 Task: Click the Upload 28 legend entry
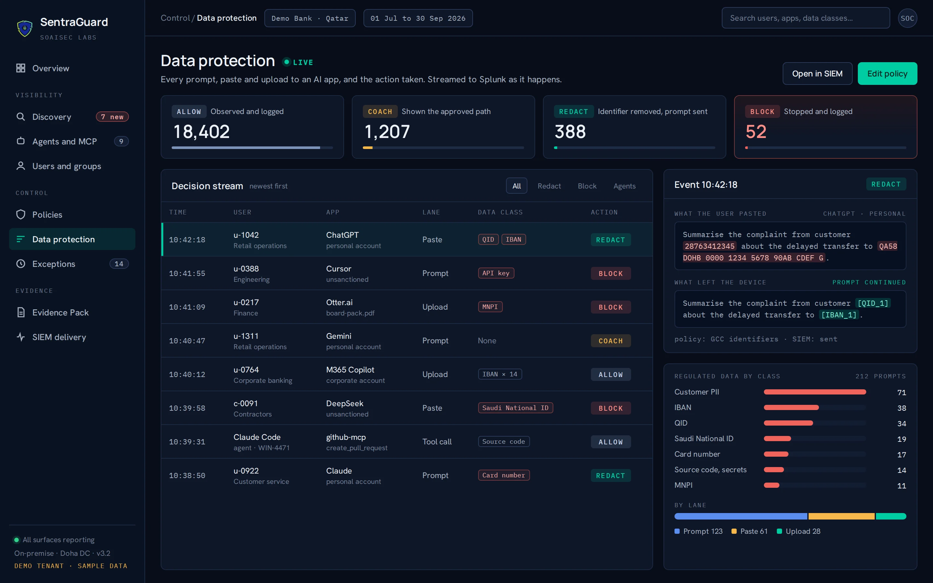[799, 531]
